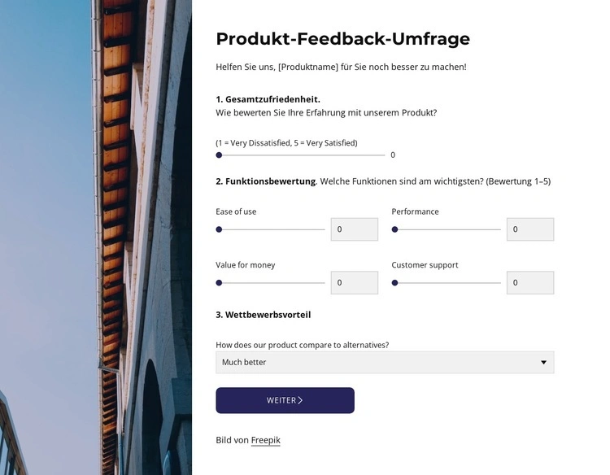Click the overall satisfaction slider handle
Image resolution: width=610 pixels, height=475 pixels.
click(219, 155)
